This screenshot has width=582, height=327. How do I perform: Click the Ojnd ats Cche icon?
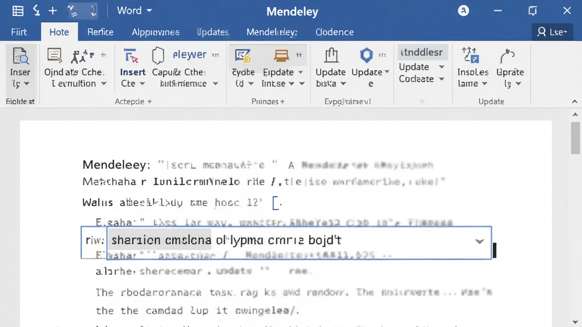[x=55, y=56]
